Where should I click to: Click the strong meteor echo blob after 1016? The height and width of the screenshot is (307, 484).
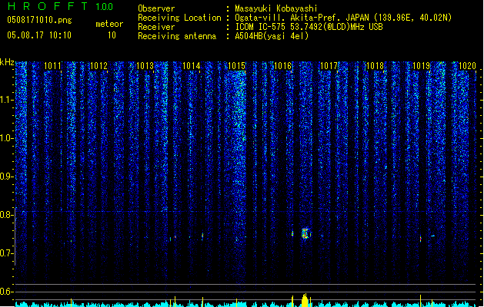(305, 233)
